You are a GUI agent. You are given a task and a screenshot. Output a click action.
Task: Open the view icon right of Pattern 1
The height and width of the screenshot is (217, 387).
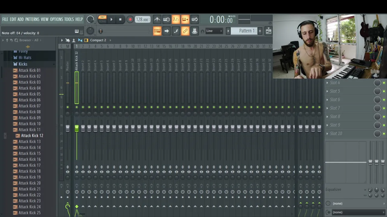pos(268,31)
